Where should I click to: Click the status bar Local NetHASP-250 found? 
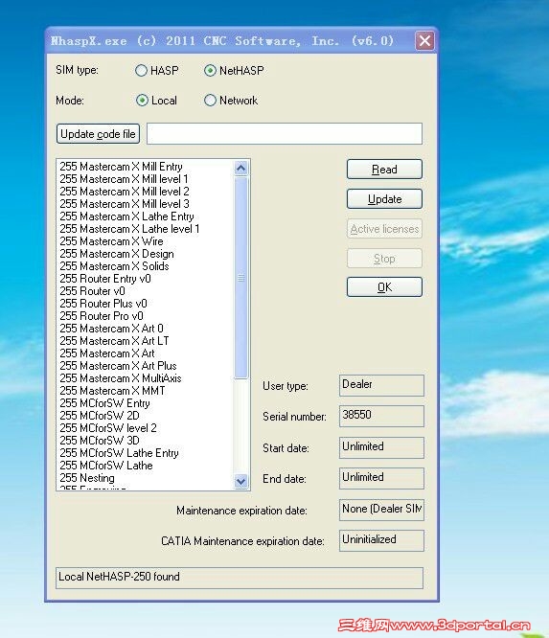click(x=240, y=578)
